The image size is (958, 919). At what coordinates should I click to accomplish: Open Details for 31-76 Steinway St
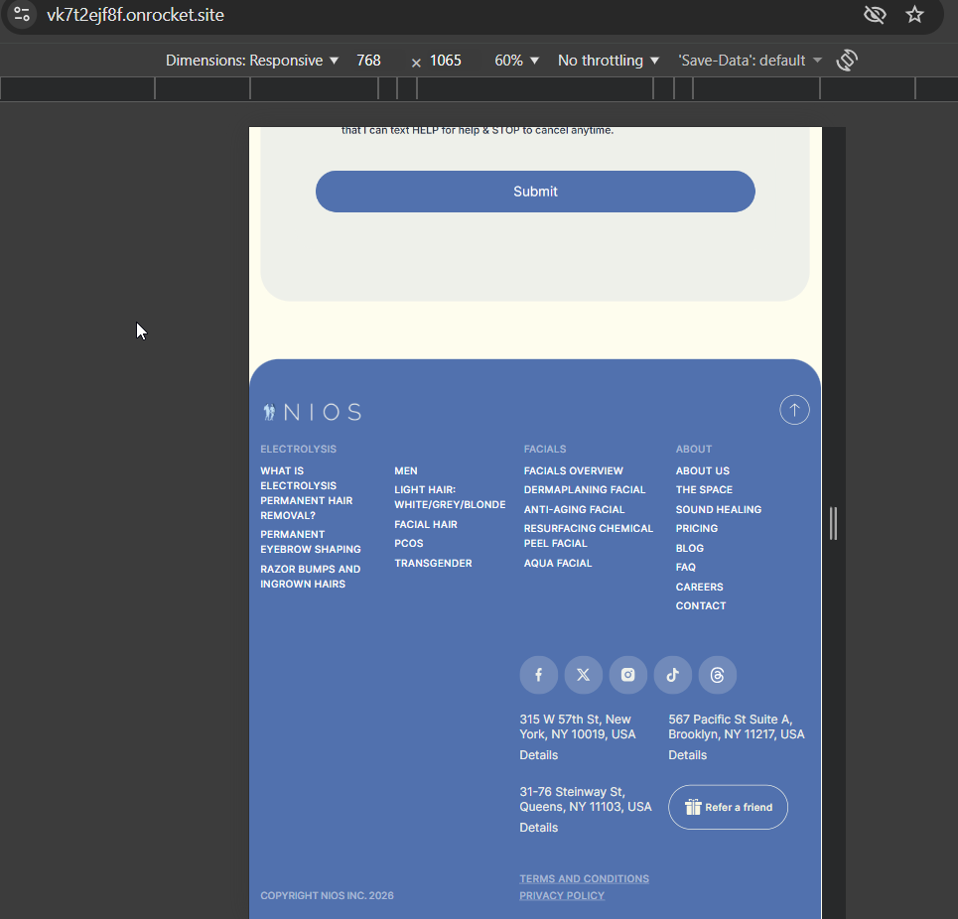[x=538, y=828]
